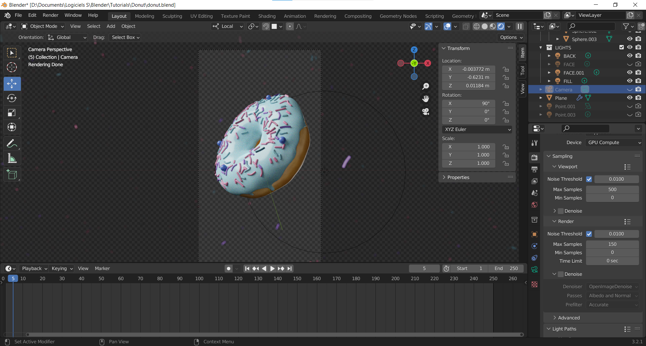Open the Keying popover

coord(62,268)
